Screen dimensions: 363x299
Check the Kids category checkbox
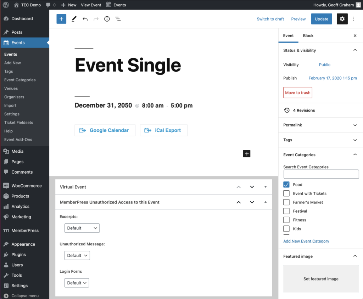[x=286, y=229]
